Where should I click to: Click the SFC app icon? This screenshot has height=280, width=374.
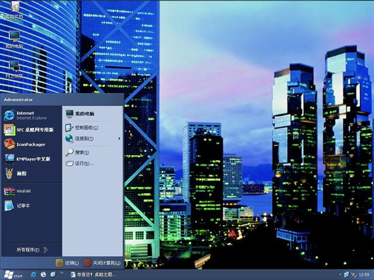[9, 129]
